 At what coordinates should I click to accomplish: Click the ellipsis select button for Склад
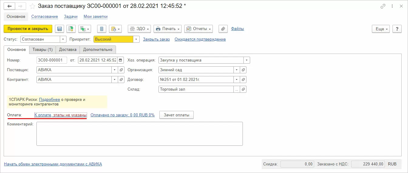[236, 89]
